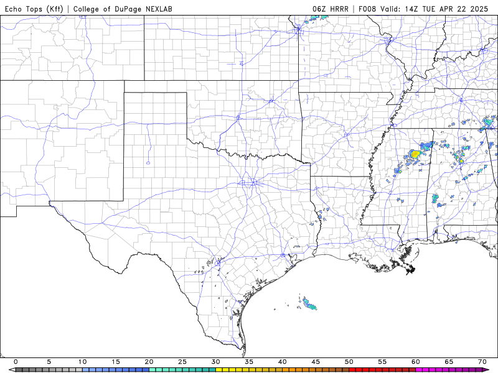Click the colorbar label '70'
This screenshot has height=373, width=498.
(x=482, y=362)
